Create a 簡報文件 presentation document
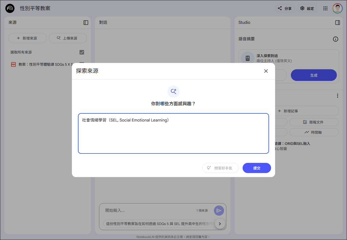347x240 pixels. tap(313, 122)
